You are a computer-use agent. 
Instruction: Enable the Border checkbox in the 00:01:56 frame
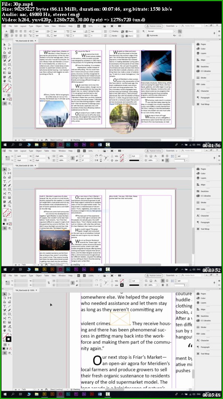coord(110,36)
